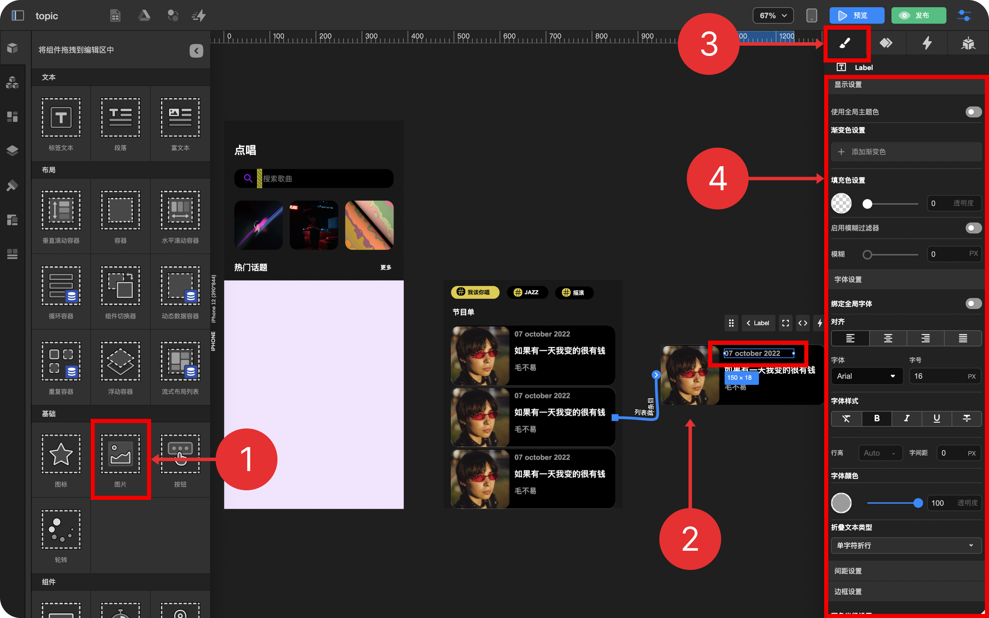Viewport: 989px width, 618px height.
Task: Click the 更多 more link
Action: coord(385,267)
